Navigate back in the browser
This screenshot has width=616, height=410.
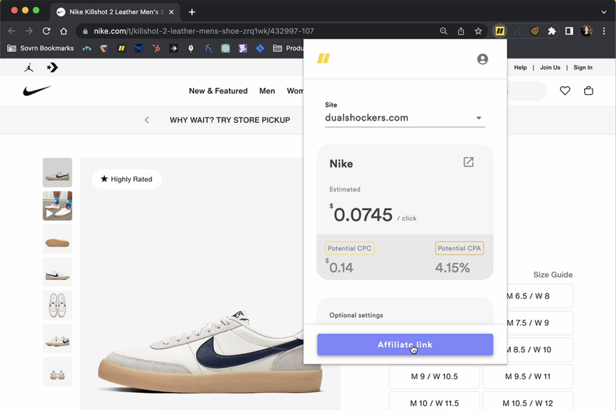pyautogui.click(x=12, y=31)
